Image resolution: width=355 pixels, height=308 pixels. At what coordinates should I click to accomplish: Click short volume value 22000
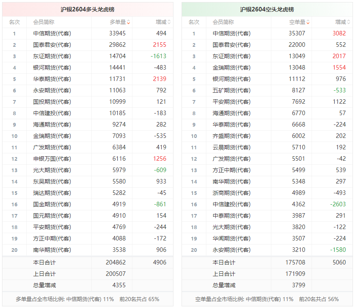[x=297, y=45]
